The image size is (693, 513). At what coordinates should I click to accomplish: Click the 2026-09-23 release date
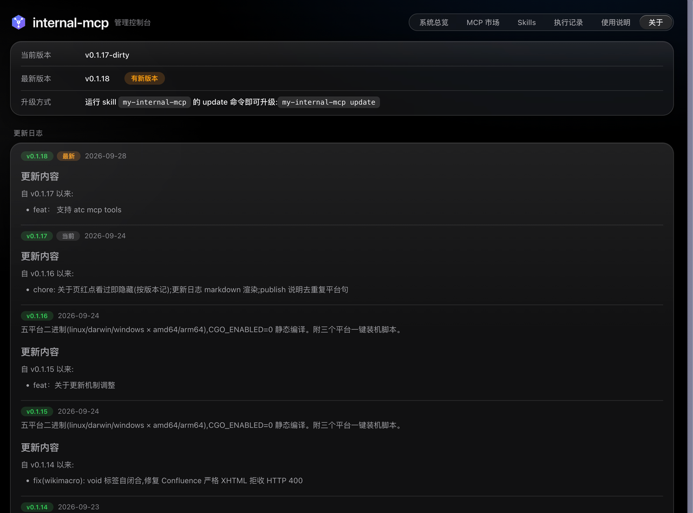(79, 507)
